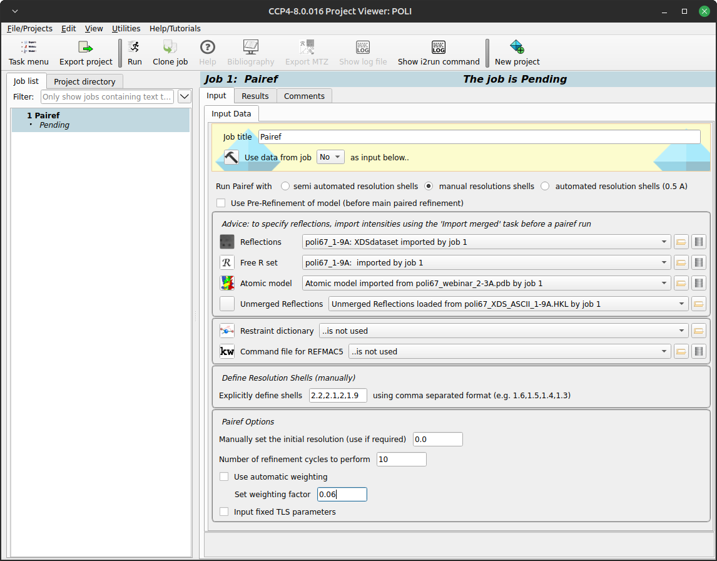The width and height of the screenshot is (717, 561).
Task: Open the Utilities menu
Action: point(126,28)
